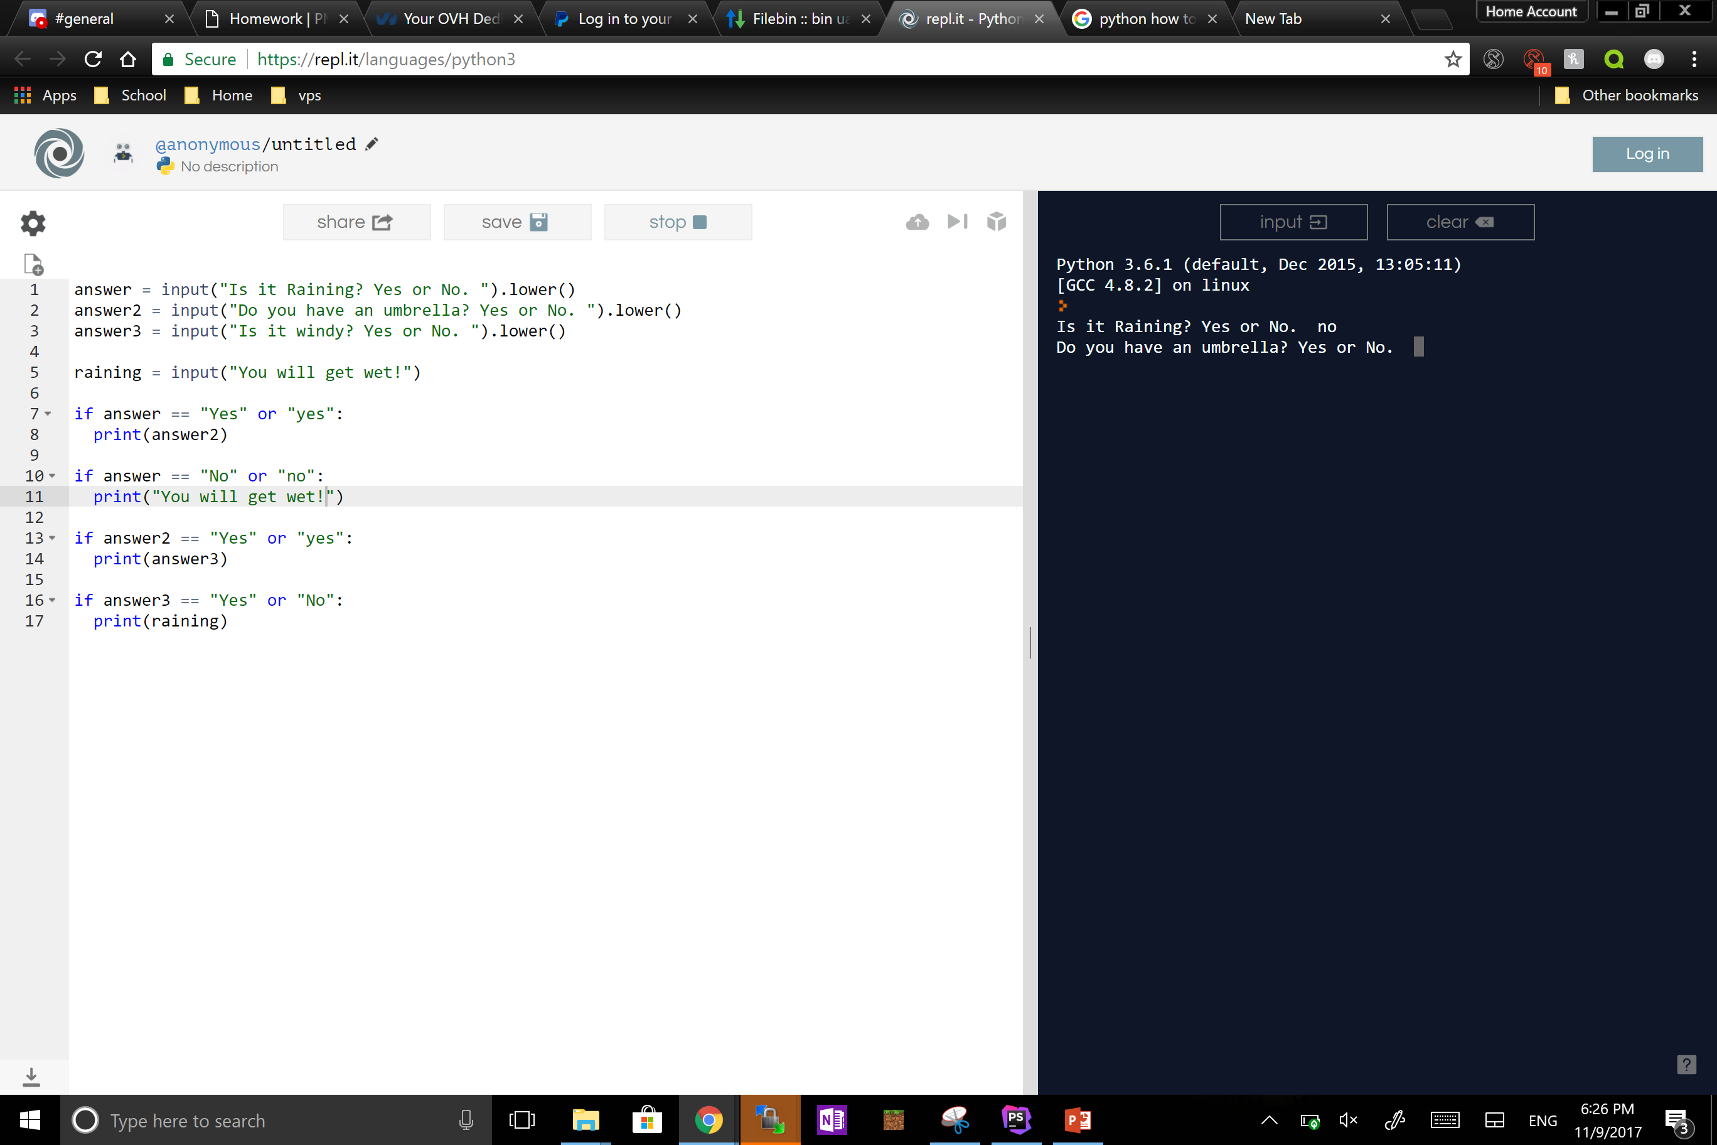Screen dimensions: 1717x1145
Task: Click the repl.it logo
Action: (x=59, y=153)
